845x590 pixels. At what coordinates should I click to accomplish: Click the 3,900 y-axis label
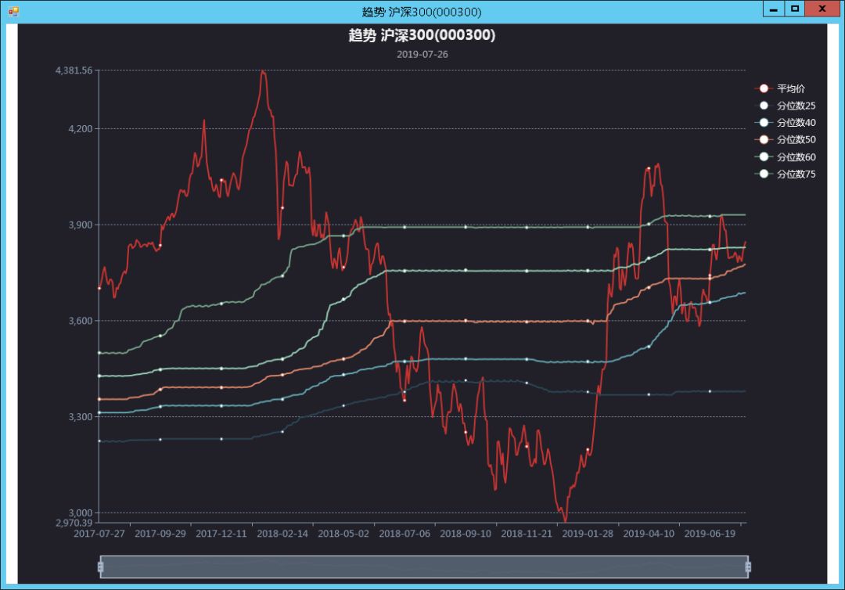coord(81,225)
